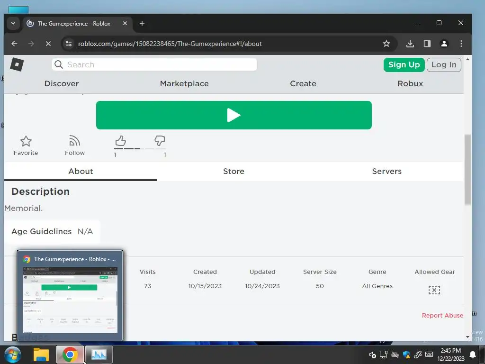The image size is (485, 364).
Task: Click the Updated date 10/24/2023
Action: click(262, 286)
